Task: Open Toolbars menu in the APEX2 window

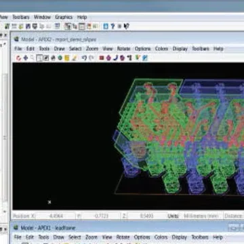Action: pos(201,49)
